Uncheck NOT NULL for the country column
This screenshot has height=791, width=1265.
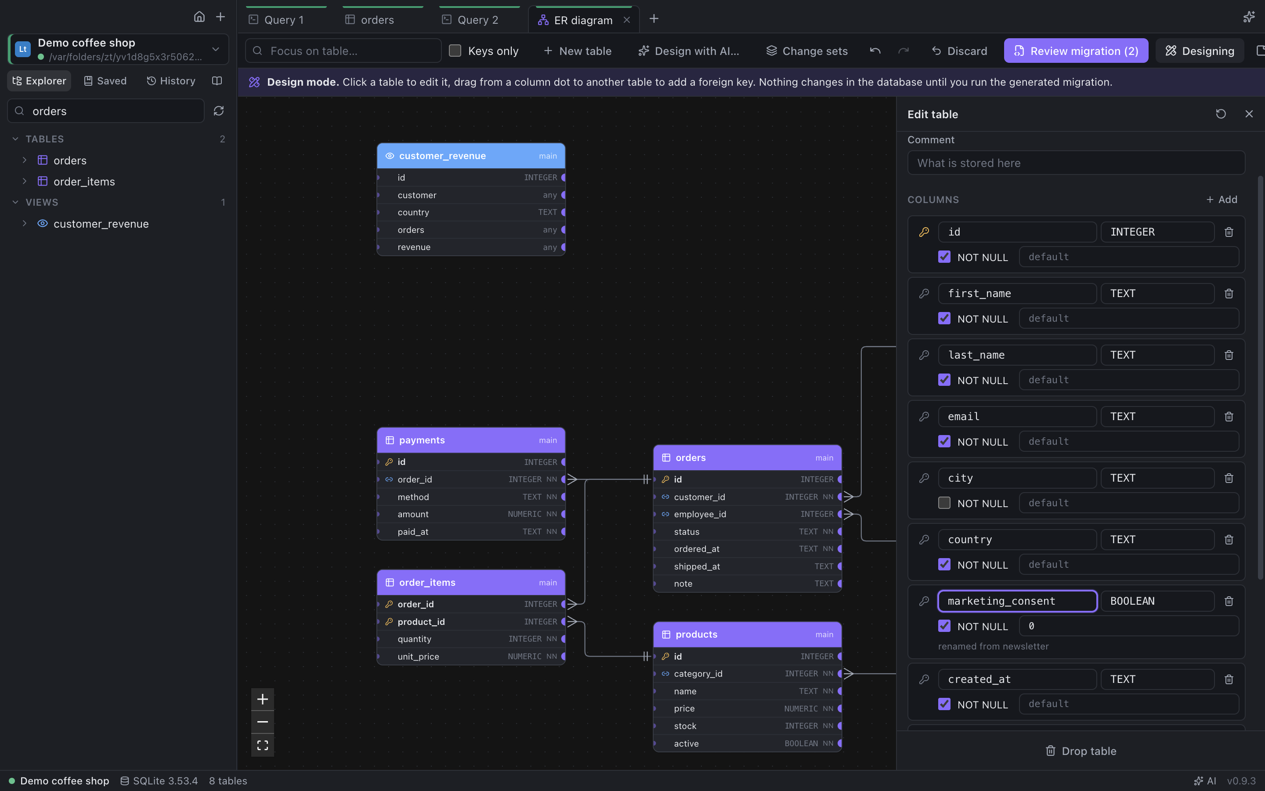(944, 565)
